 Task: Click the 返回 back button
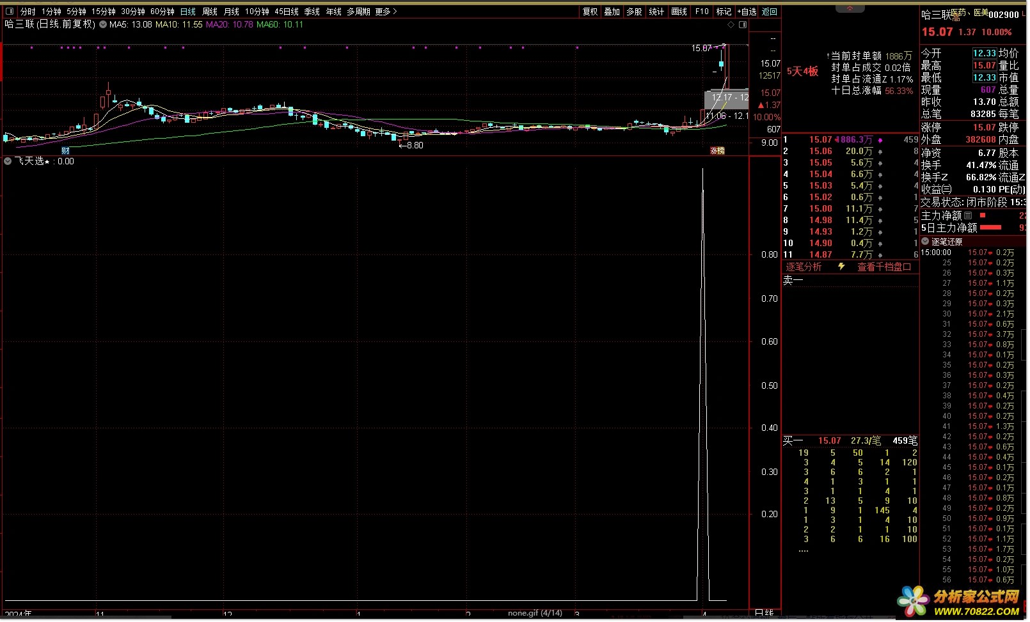(x=770, y=12)
